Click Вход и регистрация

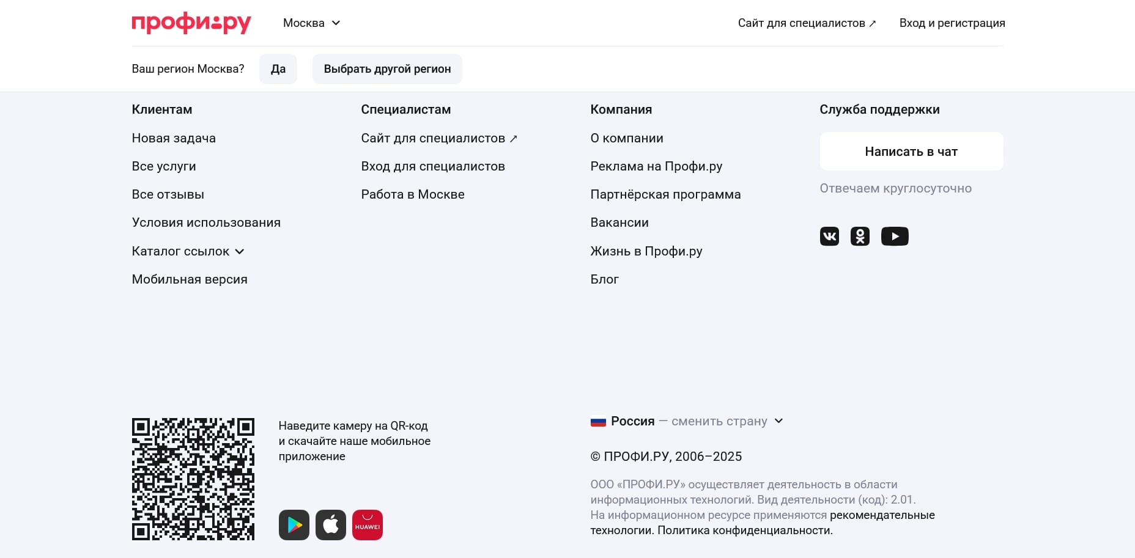[x=952, y=23]
